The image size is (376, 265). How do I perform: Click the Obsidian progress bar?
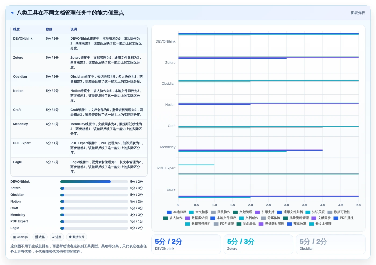tap(94, 195)
